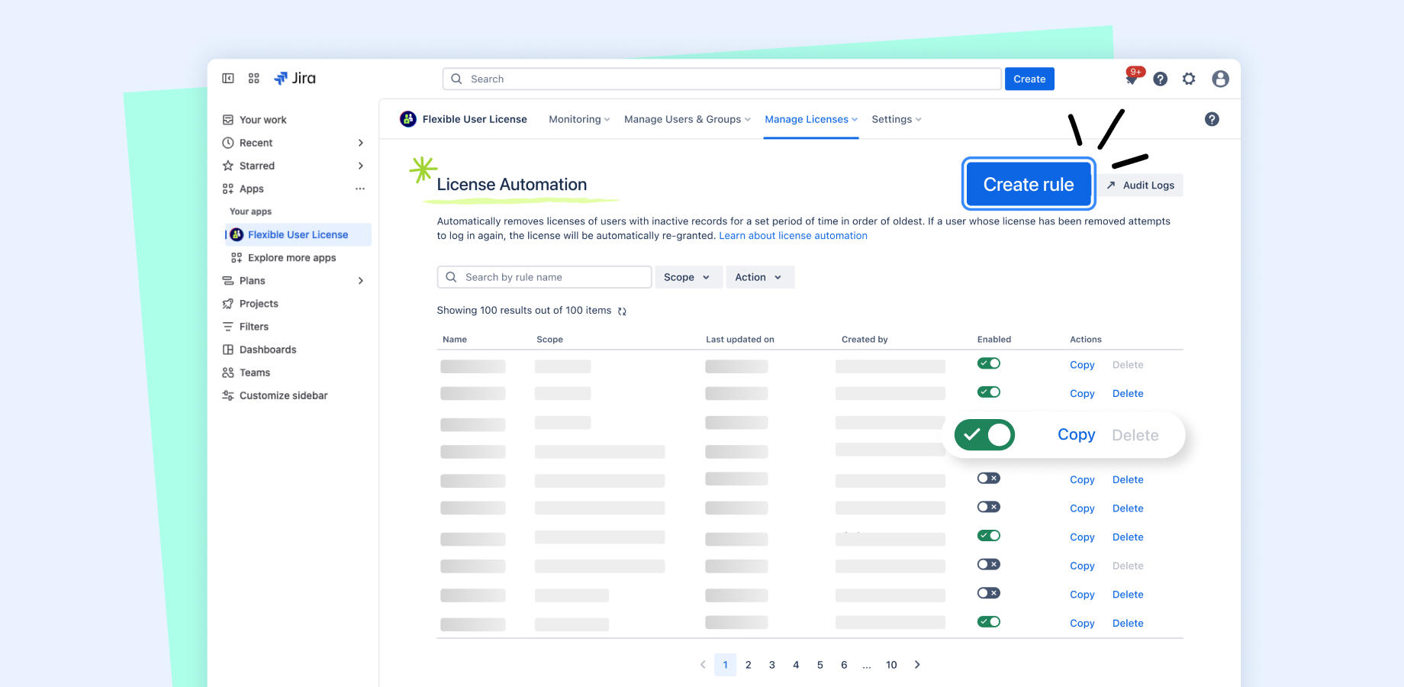
Task: Open the Jira app switcher grid icon
Action: [x=253, y=78]
